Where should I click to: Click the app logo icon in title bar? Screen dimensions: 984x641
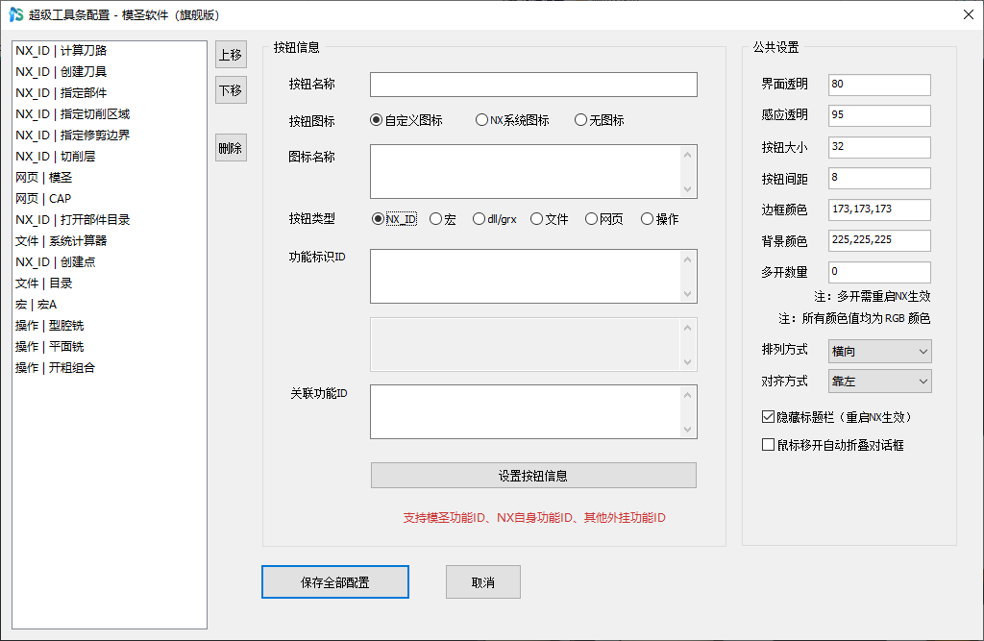click(15, 14)
